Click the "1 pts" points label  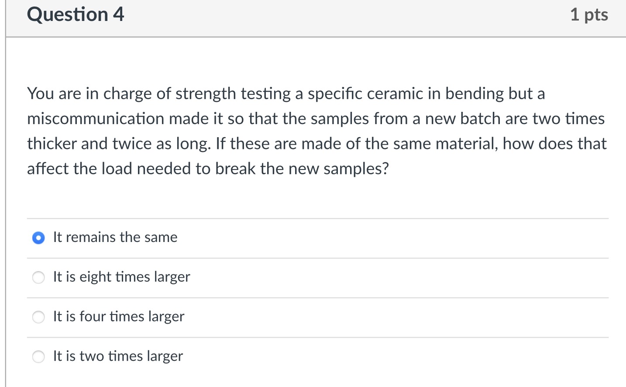[588, 15]
